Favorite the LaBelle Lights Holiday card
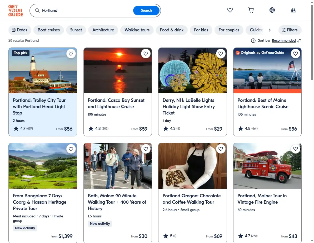314x243 pixels. (x=221, y=54)
